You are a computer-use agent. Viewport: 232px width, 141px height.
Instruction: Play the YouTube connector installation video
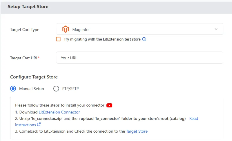click(x=109, y=105)
